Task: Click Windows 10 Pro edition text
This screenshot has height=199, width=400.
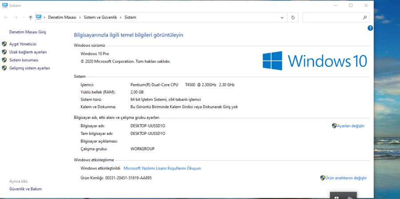Action: (95, 54)
